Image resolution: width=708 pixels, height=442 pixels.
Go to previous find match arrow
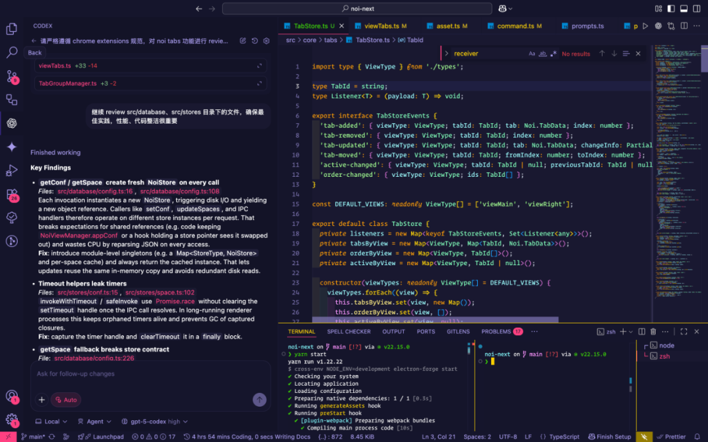tap(602, 53)
